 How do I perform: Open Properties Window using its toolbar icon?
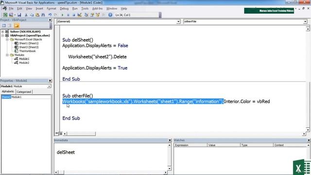tap(92, 15)
